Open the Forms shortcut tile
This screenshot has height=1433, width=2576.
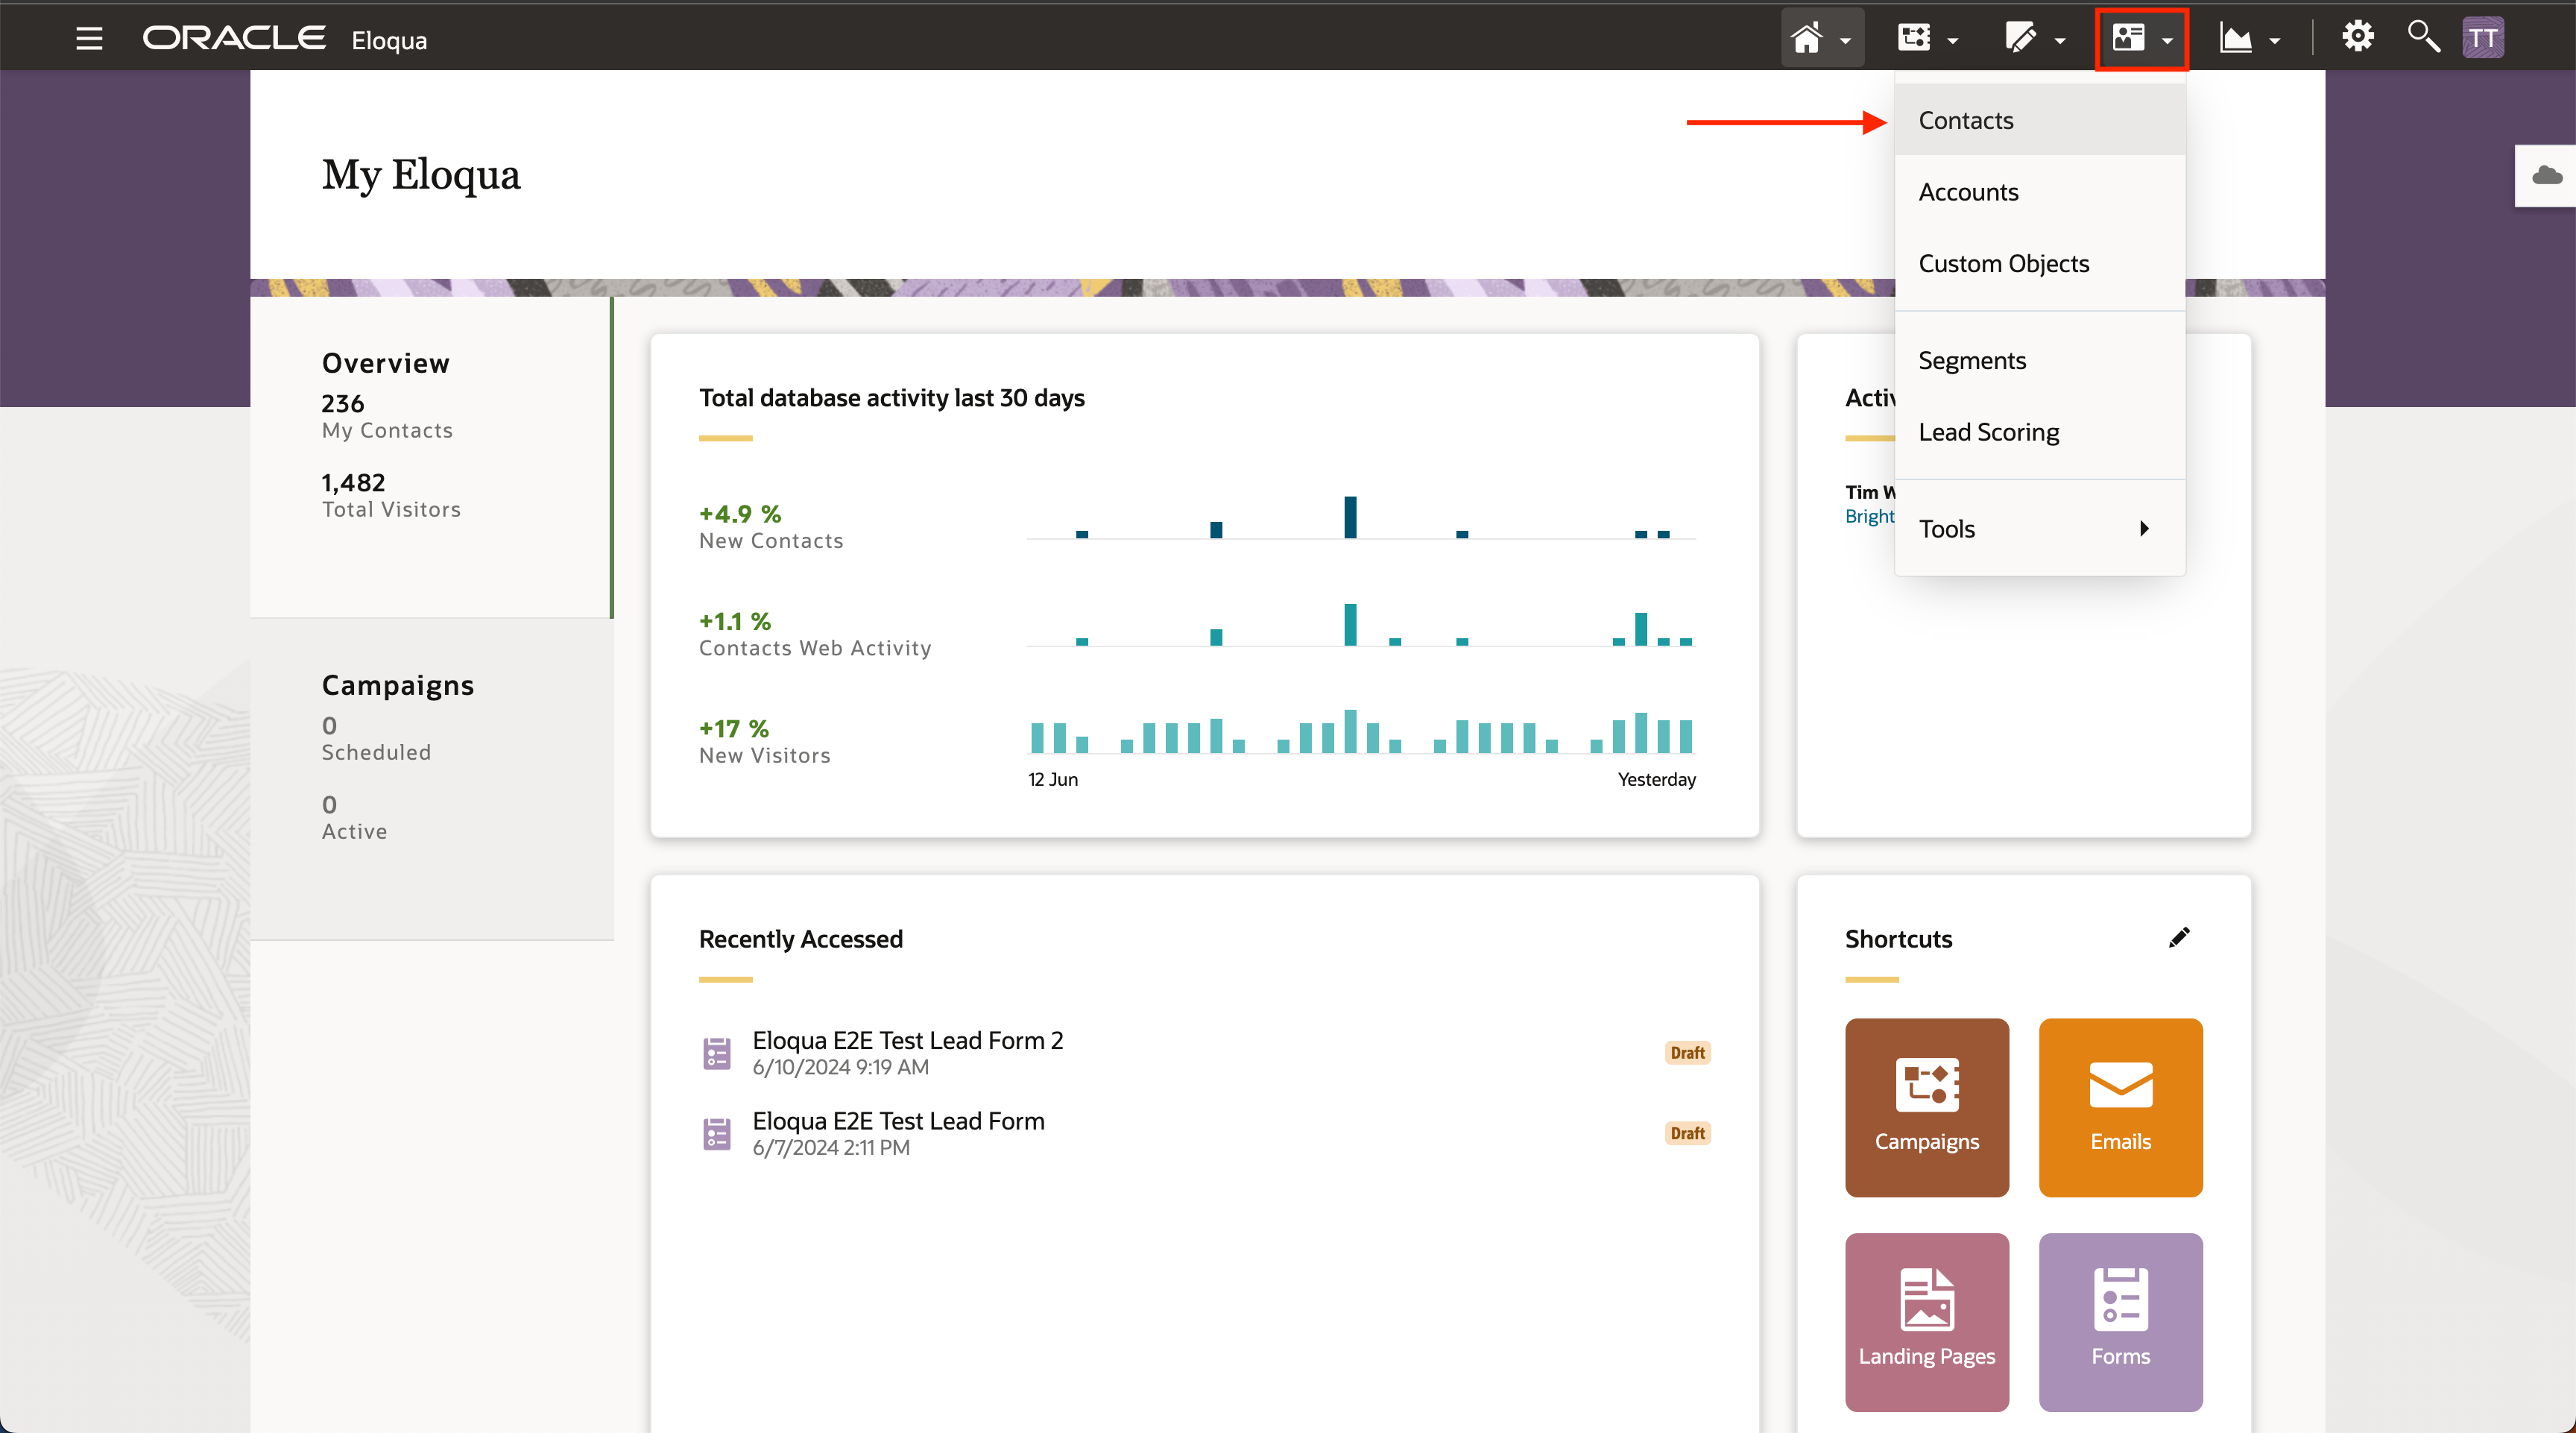(2120, 1321)
